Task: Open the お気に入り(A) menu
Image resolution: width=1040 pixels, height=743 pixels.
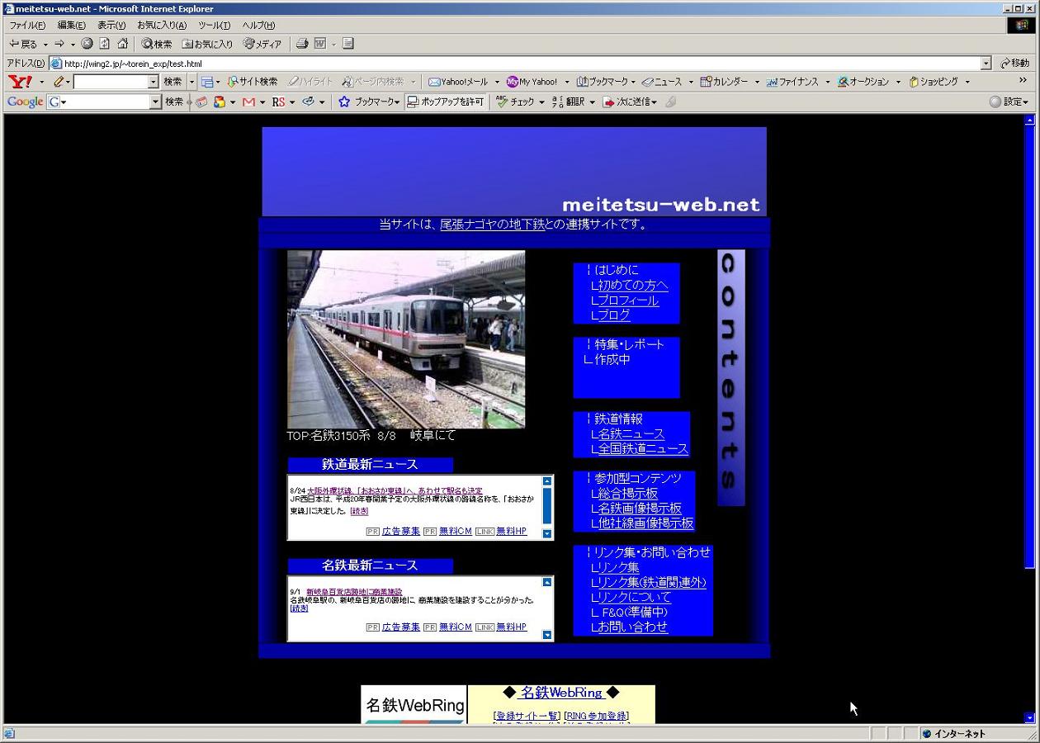Action: pos(162,26)
